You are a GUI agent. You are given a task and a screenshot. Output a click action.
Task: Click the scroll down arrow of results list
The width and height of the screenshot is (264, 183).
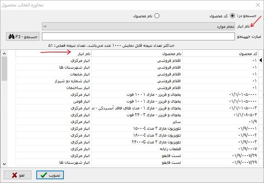pyautogui.click(x=4, y=163)
